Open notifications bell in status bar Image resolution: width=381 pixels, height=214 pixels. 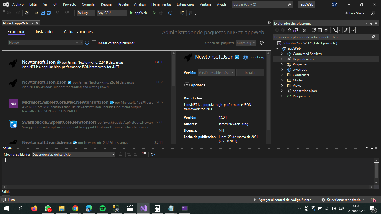click(373, 200)
